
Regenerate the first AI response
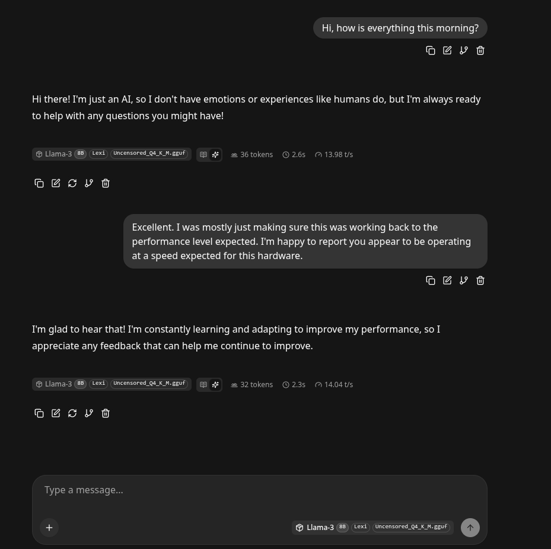72,183
